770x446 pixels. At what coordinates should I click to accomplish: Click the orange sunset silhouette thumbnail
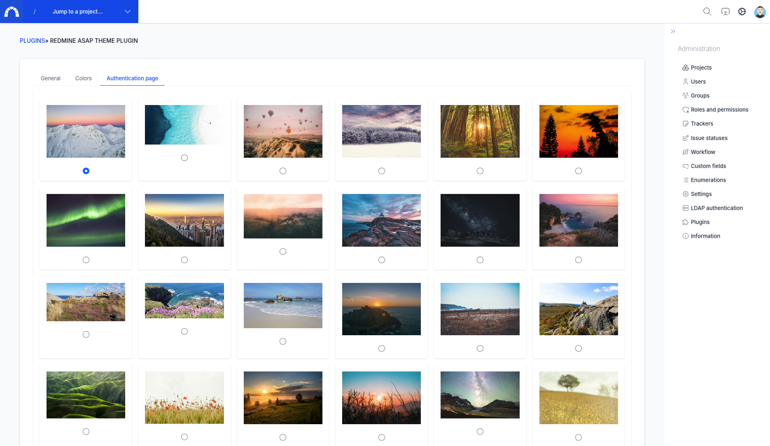pyautogui.click(x=579, y=131)
